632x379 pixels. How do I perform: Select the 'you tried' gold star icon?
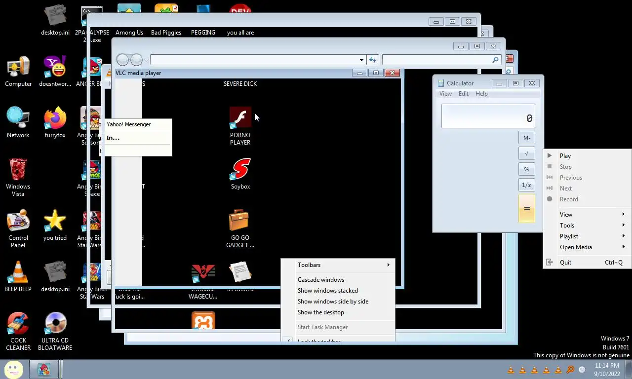(x=55, y=222)
